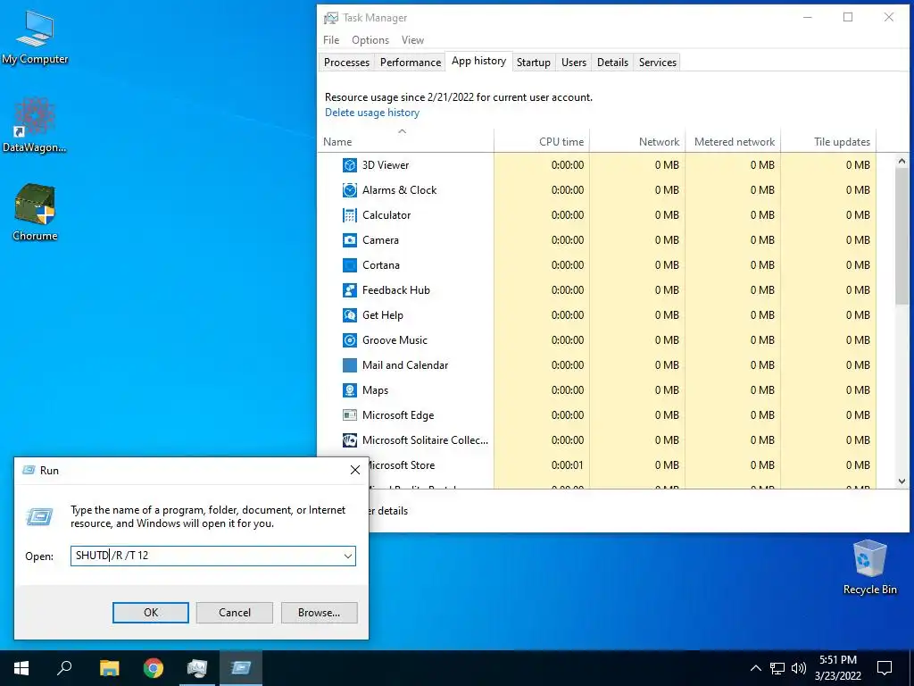Click Delete usage history link
The image size is (914, 686).
pyautogui.click(x=372, y=113)
